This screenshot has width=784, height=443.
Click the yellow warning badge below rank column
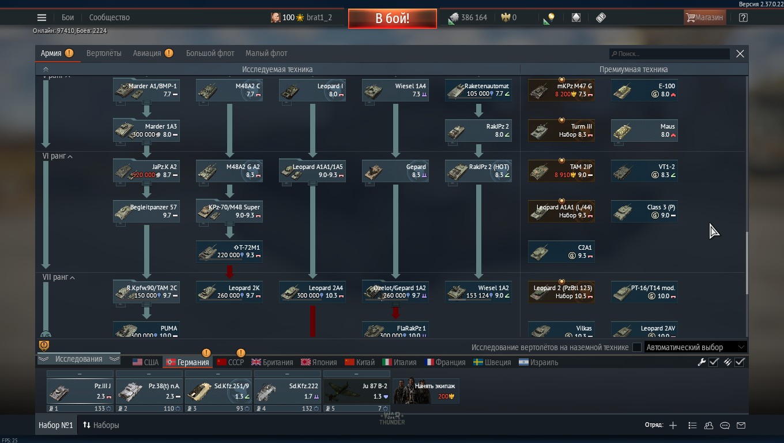pyautogui.click(x=44, y=346)
